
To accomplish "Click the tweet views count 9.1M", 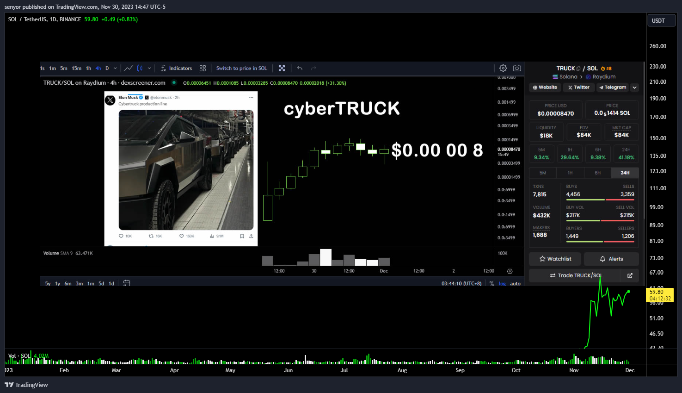I will click(x=217, y=236).
